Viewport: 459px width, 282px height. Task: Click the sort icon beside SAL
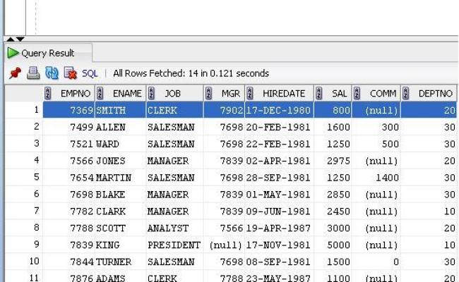(318, 94)
